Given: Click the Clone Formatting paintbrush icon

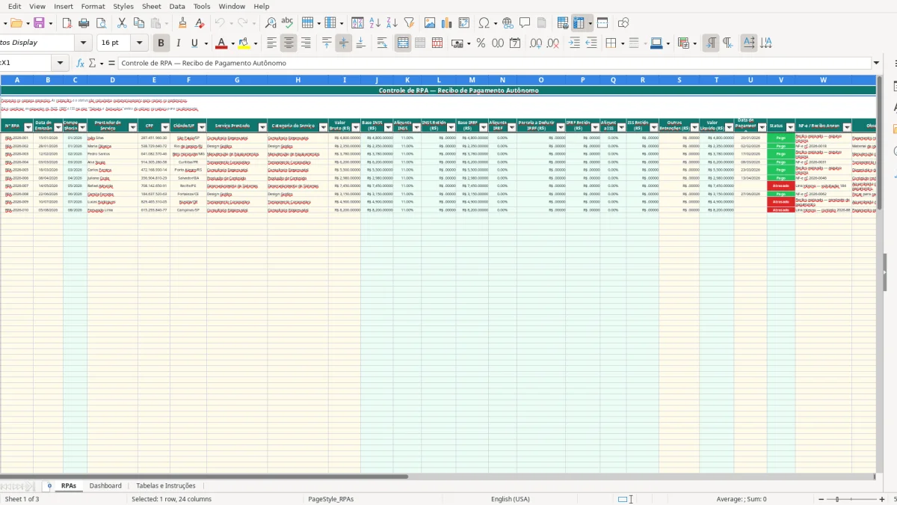Looking at the screenshot, I should tap(182, 23).
